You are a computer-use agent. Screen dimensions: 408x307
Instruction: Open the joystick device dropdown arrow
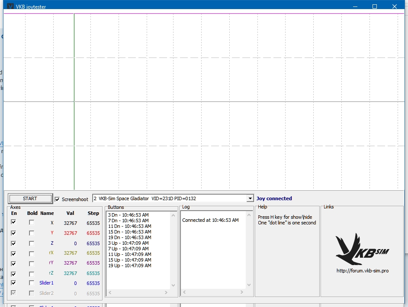tap(250, 198)
